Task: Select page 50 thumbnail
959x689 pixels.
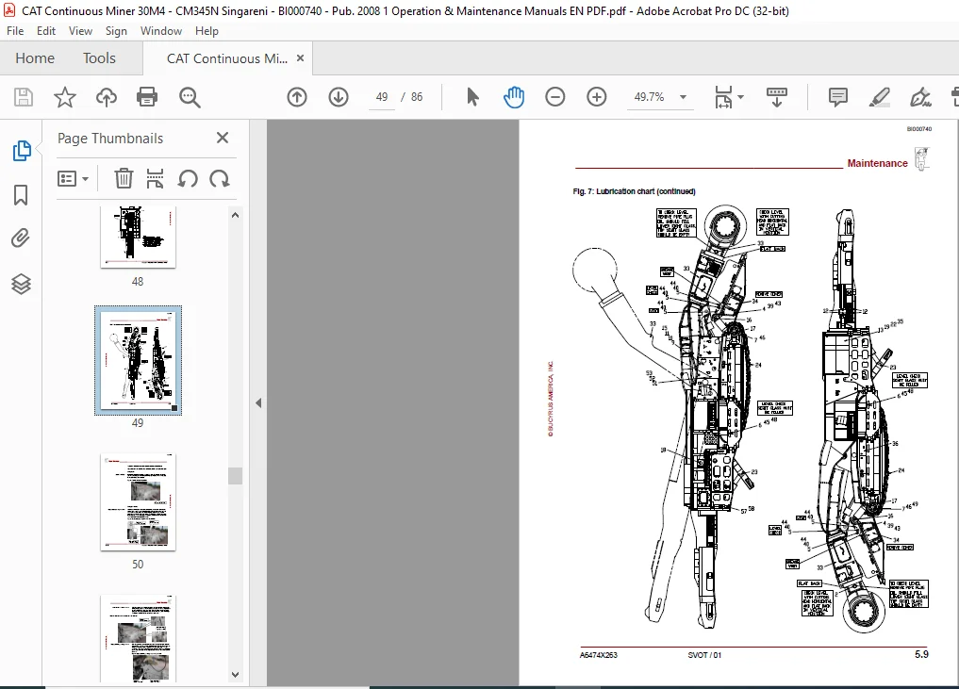Action: (138, 502)
